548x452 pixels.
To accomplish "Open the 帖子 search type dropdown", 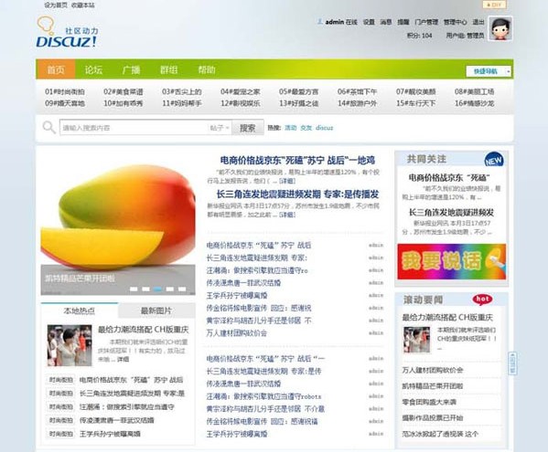I will coord(220,128).
